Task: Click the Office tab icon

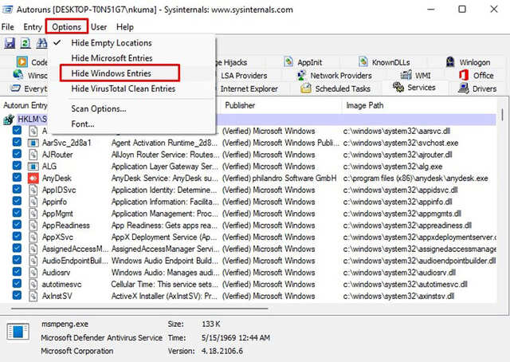Action: (463, 75)
